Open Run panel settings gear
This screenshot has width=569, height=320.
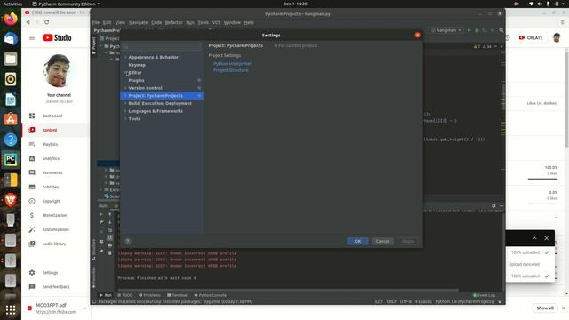pos(493,205)
